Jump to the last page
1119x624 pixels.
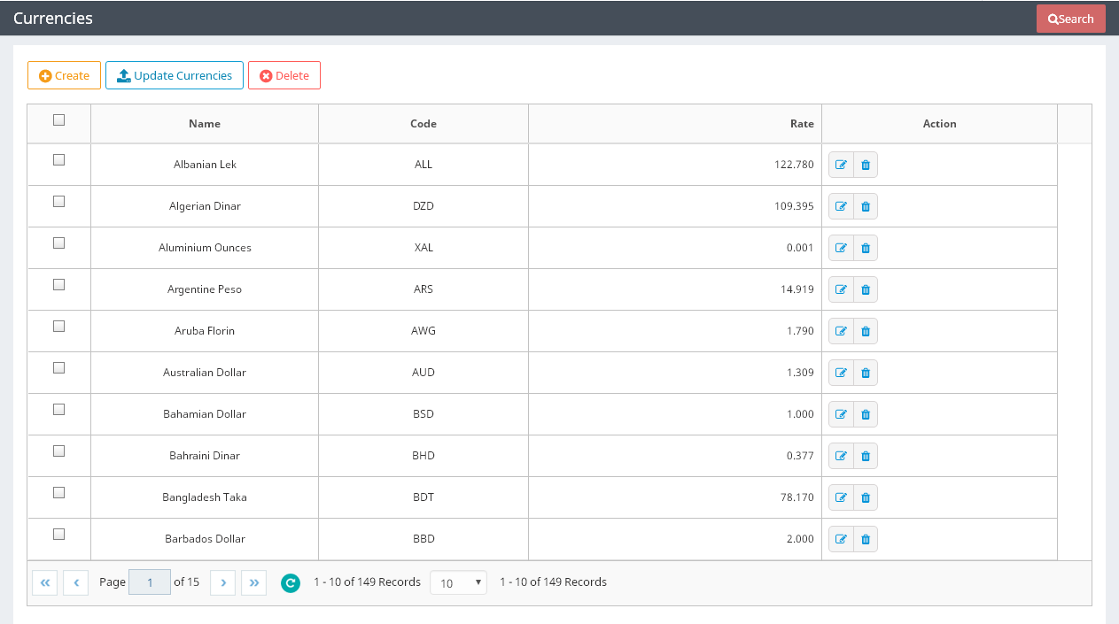(253, 582)
